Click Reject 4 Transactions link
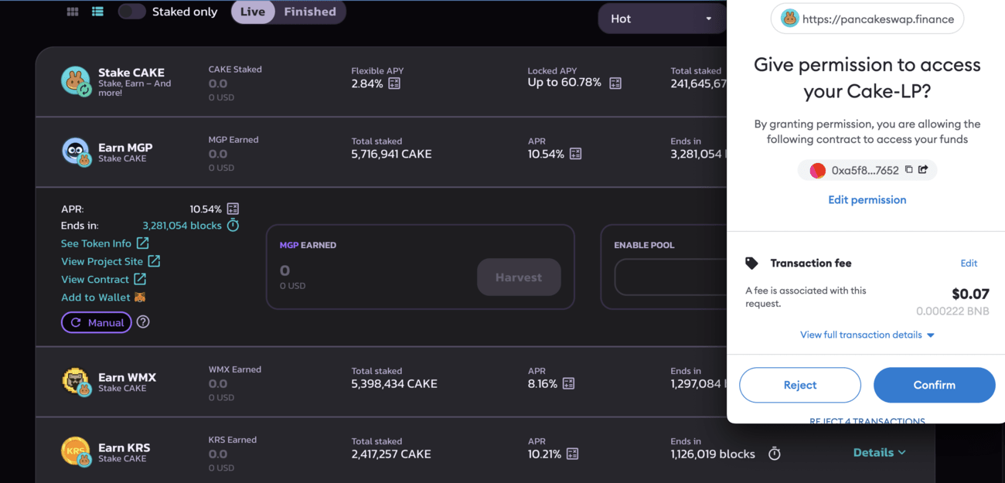Screen dimensions: 1005x483 (x=867, y=421)
